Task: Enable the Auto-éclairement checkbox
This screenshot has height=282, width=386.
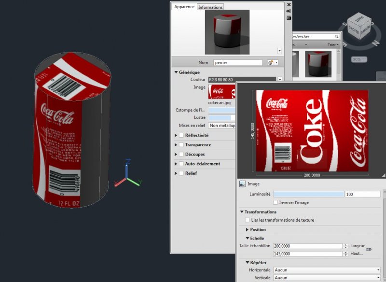Action: [x=181, y=164]
